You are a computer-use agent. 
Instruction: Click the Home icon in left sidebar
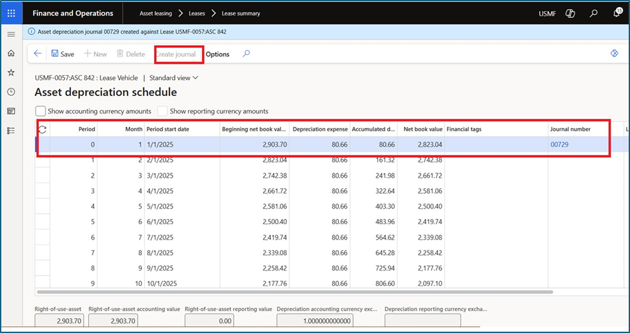pyautogui.click(x=11, y=53)
